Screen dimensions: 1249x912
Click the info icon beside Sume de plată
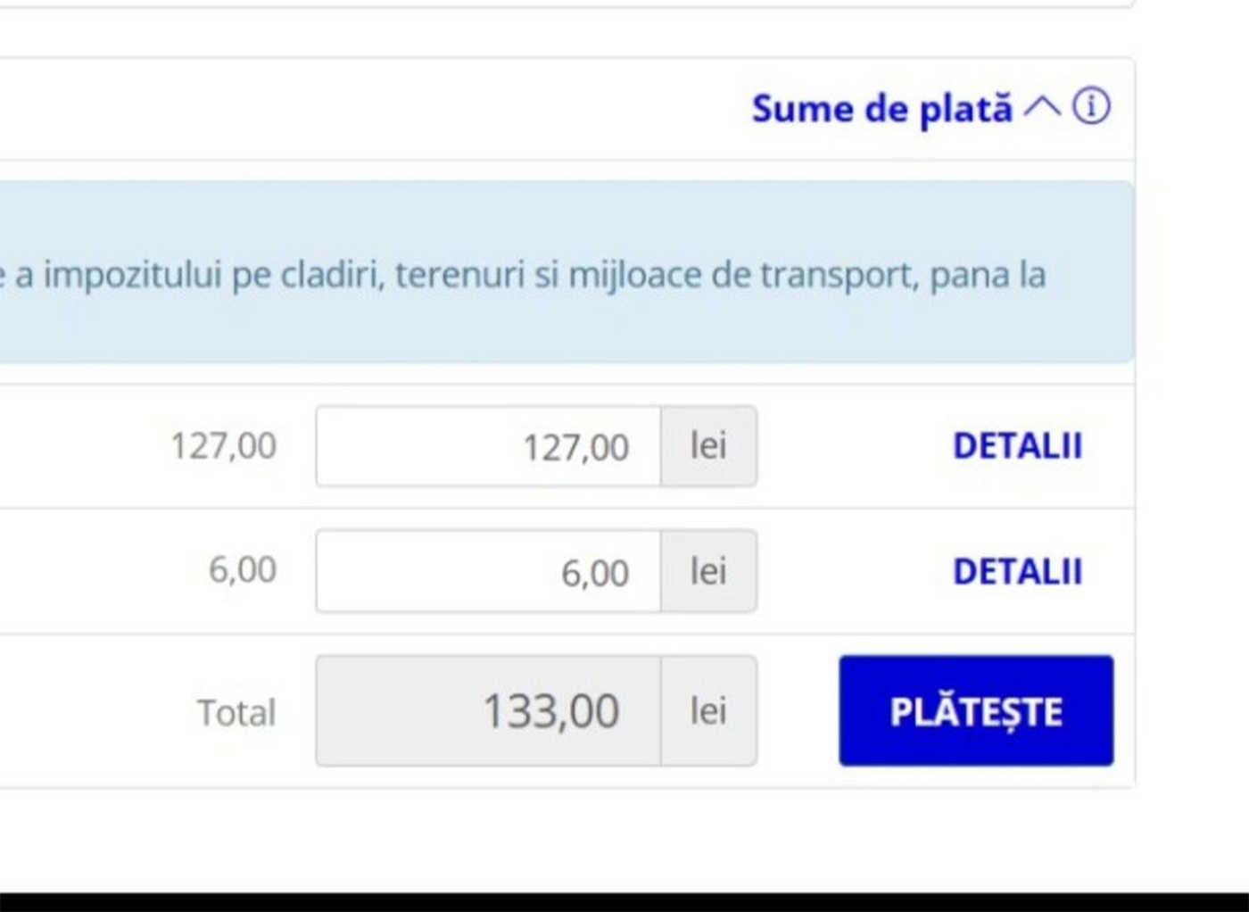[1091, 107]
